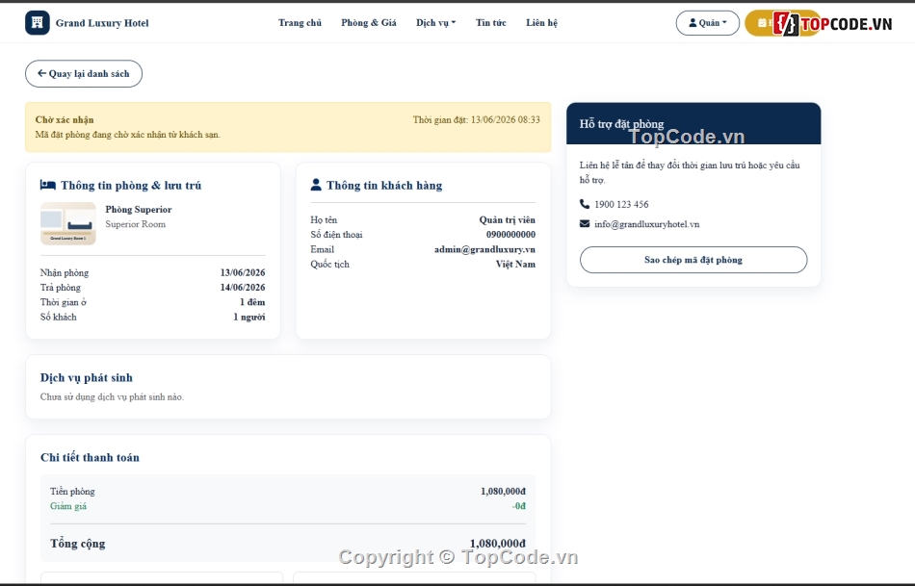915x586 pixels.
Task: Expand the Dịch vụ dropdown menu
Action: coord(436,23)
